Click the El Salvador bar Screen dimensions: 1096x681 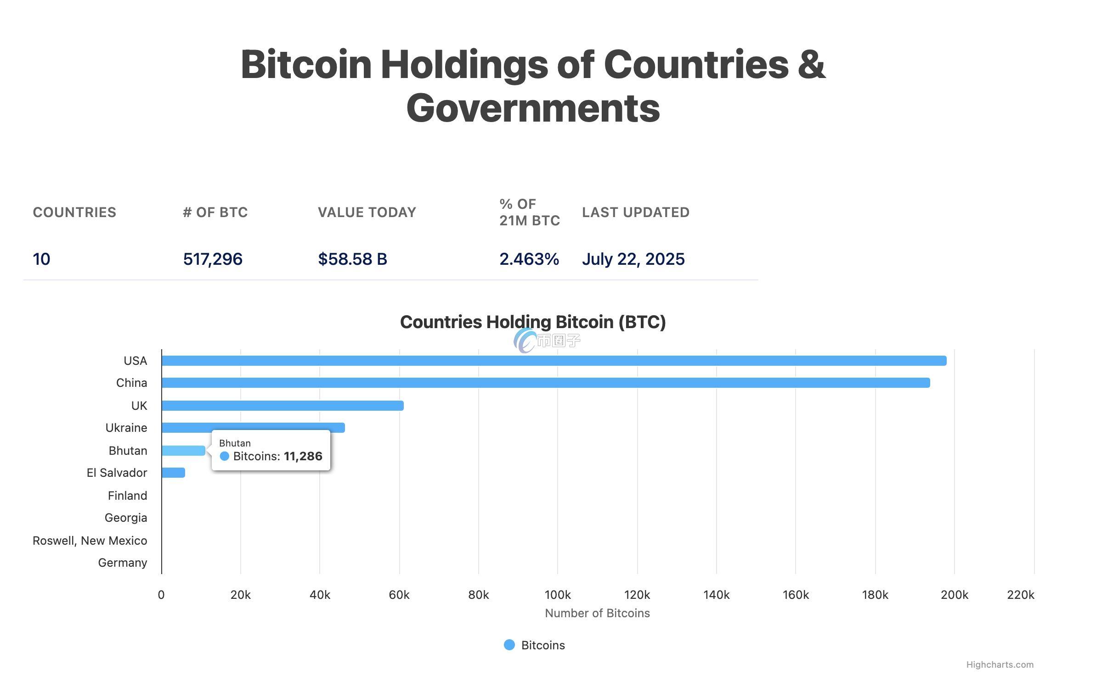pos(173,473)
